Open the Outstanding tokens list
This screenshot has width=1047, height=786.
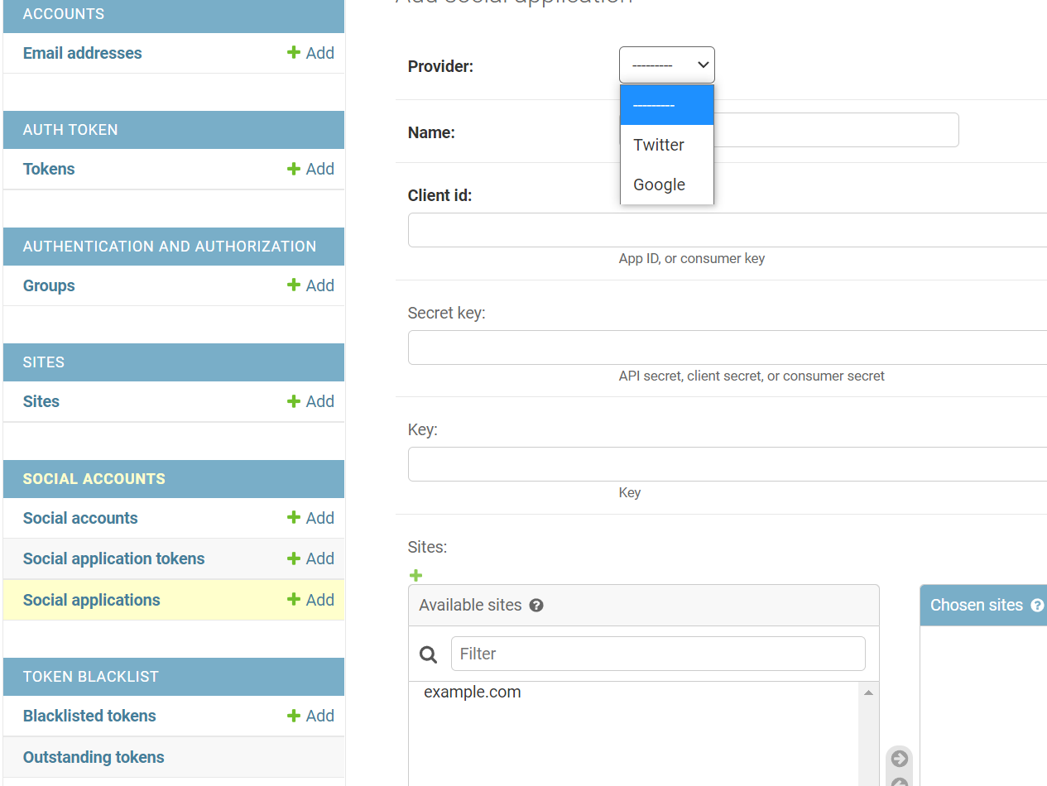pyautogui.click(x=94, y=757)
